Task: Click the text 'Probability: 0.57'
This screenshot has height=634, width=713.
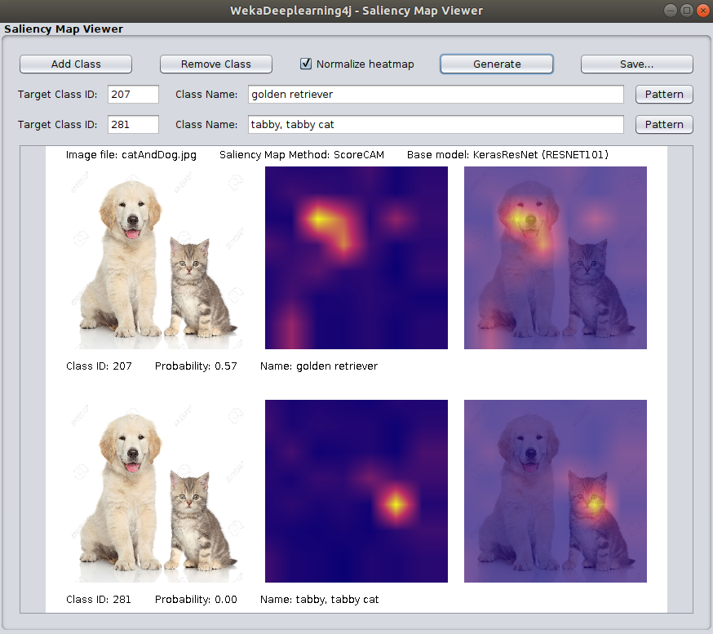Action: click(x=196, y=366)
